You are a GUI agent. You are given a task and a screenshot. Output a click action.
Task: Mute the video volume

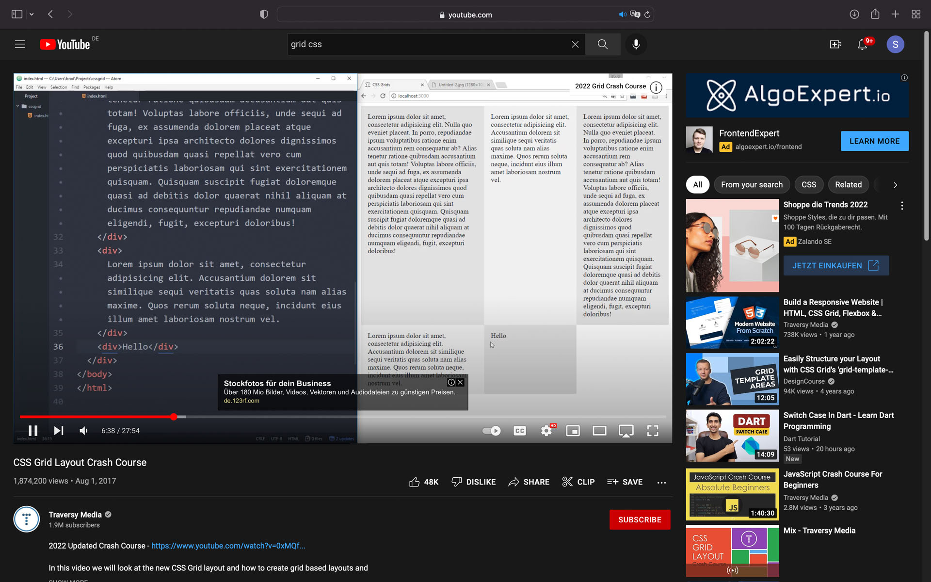click(84, 431)
